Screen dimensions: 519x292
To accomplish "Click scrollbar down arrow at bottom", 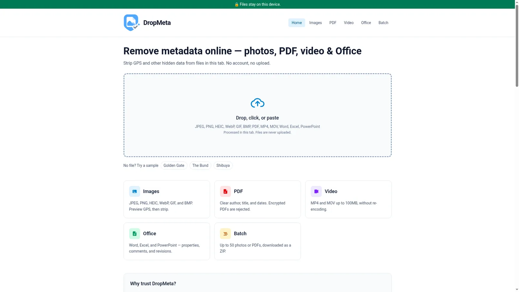I will (x=517, y=289).
